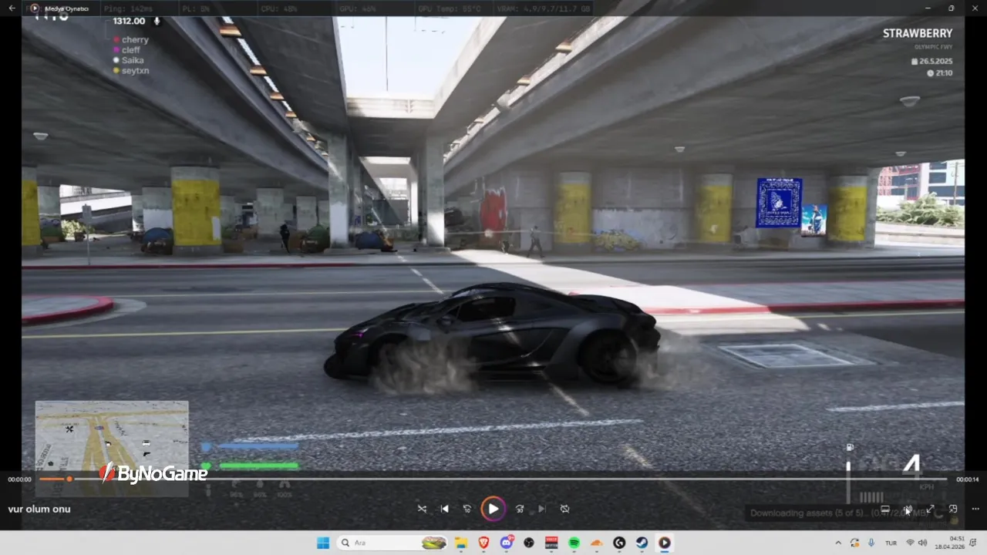Open the media player's more options menu
Image resolution: width=987 pixels, height=555 pixels.
coord(975,509)
